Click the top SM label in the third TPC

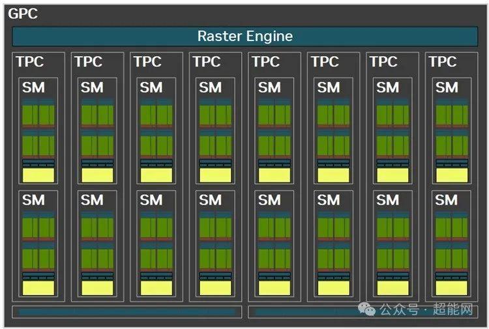(x=151, y=87)
